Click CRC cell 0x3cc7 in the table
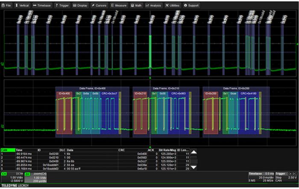Screen dimensions: 299x189 pos(142,161)
